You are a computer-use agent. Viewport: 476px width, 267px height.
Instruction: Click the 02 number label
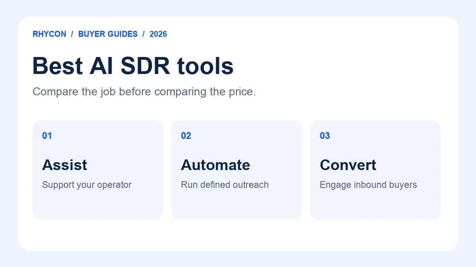(x=186, y=136)
